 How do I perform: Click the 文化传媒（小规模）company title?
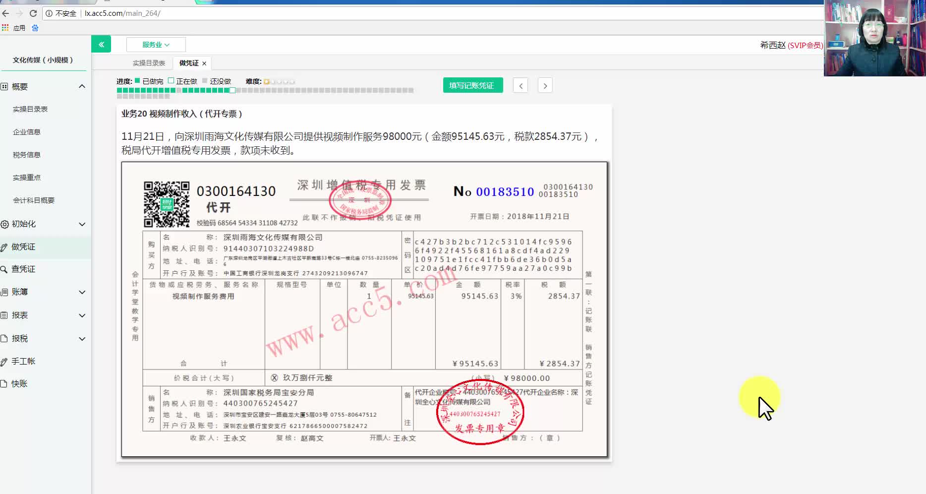(43, 60)
